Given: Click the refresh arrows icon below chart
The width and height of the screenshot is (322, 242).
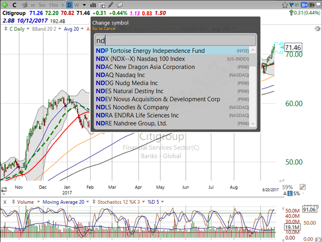Looking at the screenshot, I should (4, 189).
